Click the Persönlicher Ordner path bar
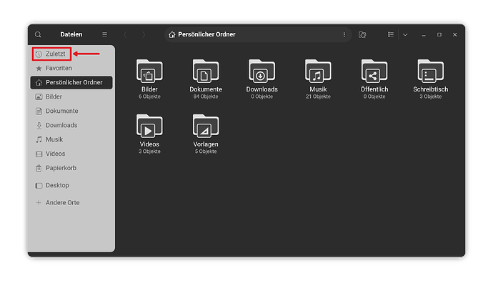Viewport: 493px width, 288px height. tap(207, 34)
